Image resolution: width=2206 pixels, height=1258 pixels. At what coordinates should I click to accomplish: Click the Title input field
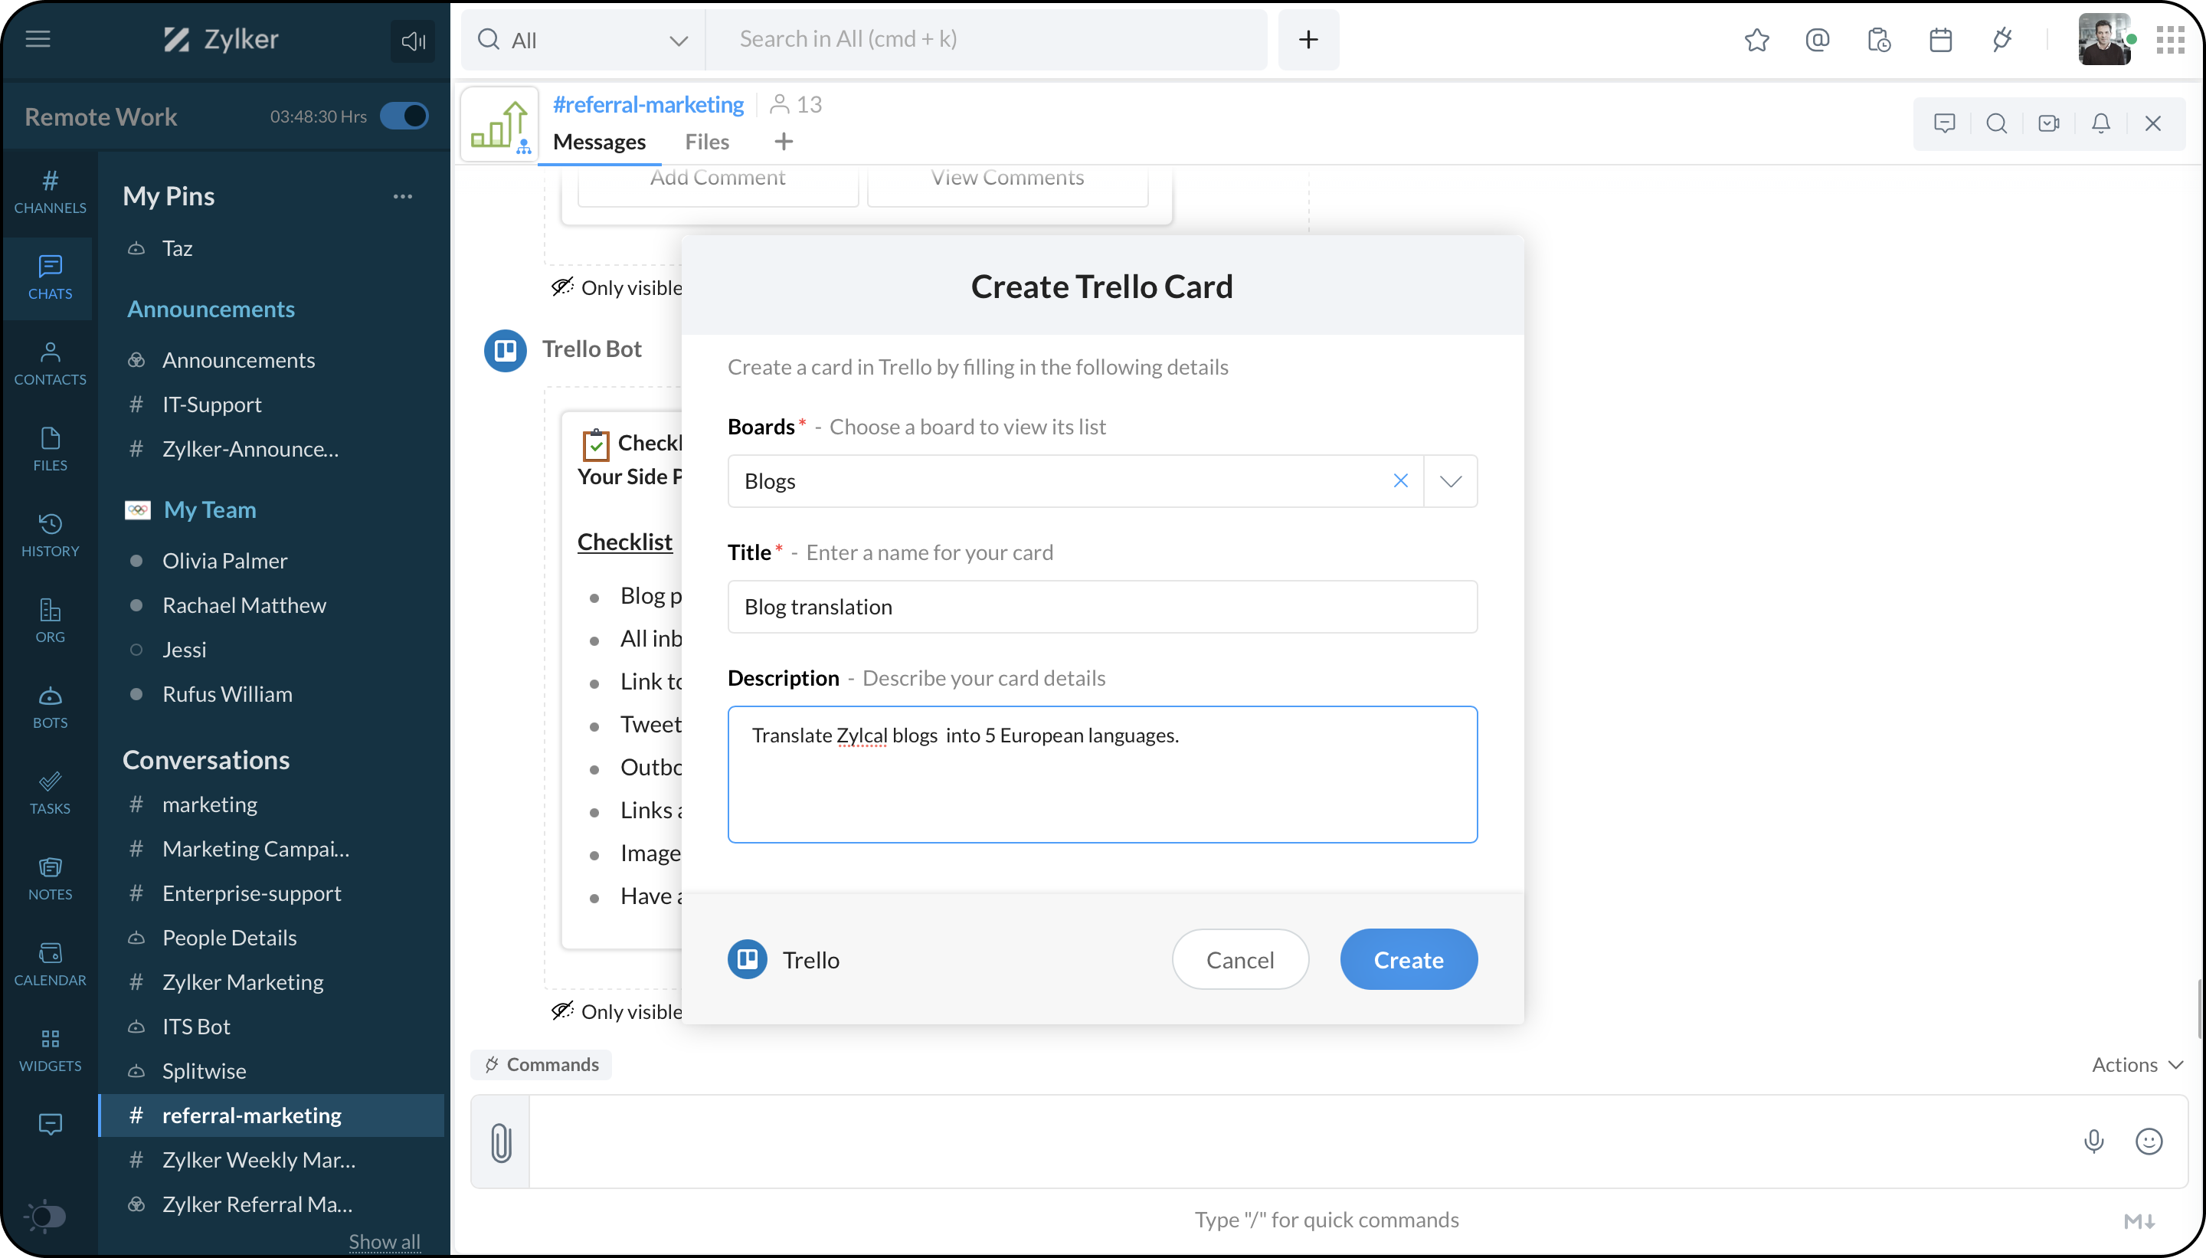[x=1102, y=607]
